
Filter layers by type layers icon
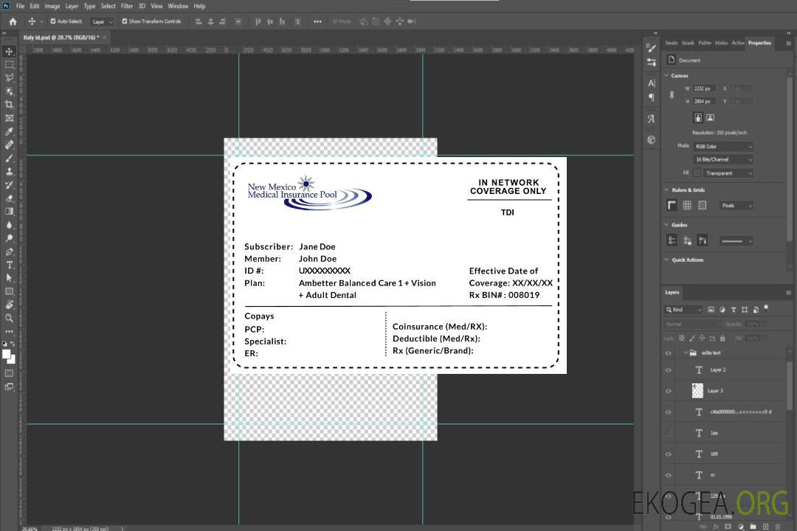tap(734, 310)
